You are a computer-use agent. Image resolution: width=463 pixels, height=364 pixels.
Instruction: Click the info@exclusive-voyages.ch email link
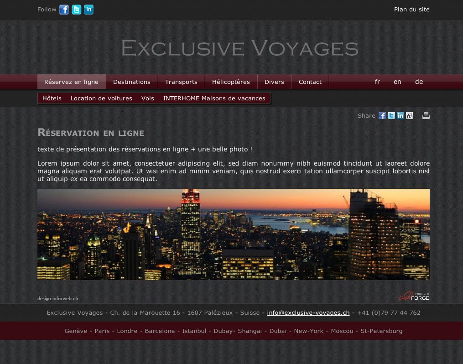coord(308,312)
